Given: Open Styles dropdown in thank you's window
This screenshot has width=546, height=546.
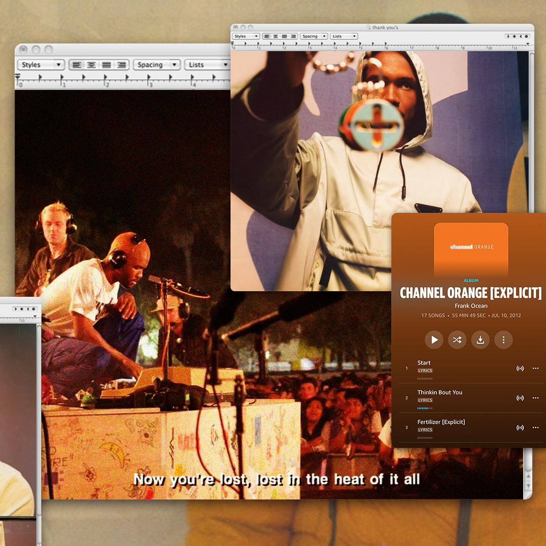Looking at the screenshot, I should point(246,36).
